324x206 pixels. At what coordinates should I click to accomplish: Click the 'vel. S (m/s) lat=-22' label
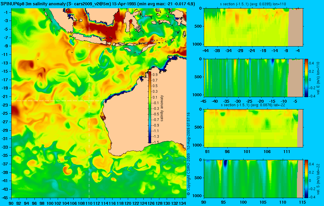click(318, 179)
